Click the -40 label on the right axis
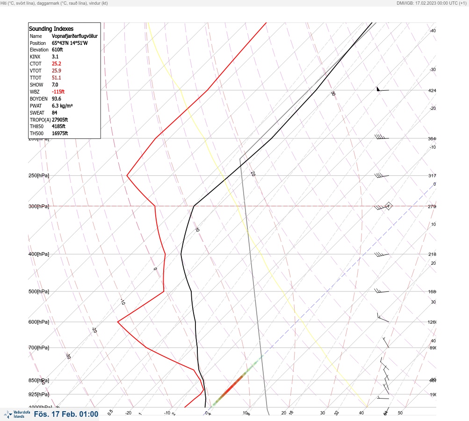469x421 pixels. click(x=433, y=30)
